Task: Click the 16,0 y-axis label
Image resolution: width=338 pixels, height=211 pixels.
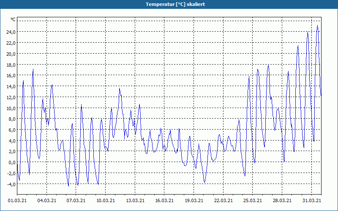Action: [11, 76]
